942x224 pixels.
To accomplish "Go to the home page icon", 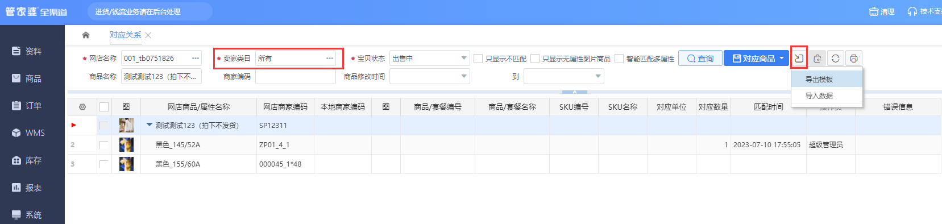I will (x=86, y=35).
